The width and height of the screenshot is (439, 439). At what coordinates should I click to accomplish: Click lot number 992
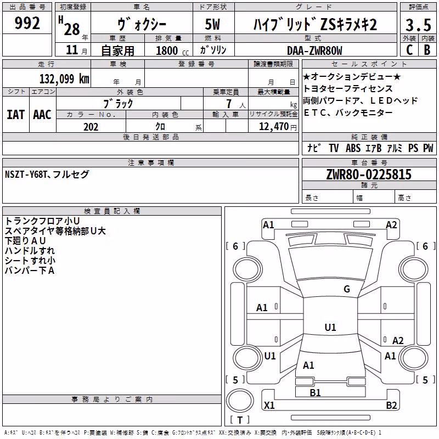pyautogui.click(x=27, y=23)
